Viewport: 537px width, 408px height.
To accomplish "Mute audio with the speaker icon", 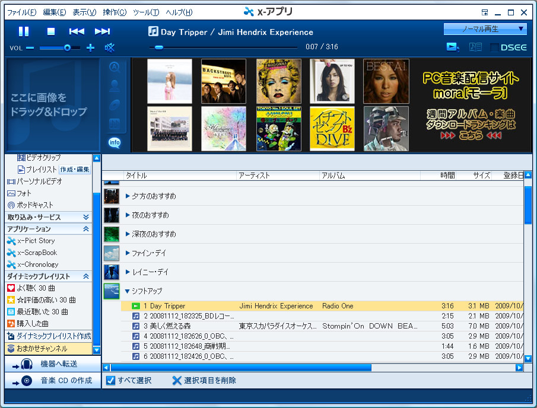I will pyautogui.click(x=110, y=47).
